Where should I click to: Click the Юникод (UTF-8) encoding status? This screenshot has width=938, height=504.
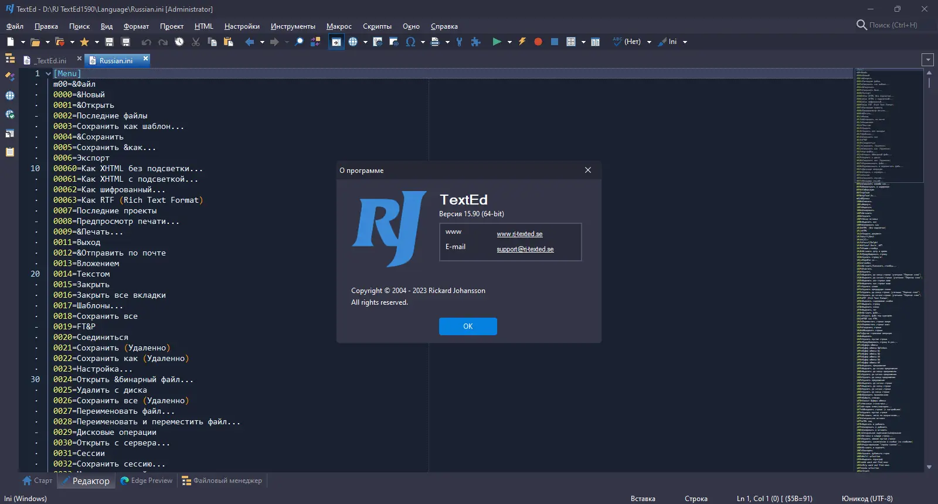867,499
